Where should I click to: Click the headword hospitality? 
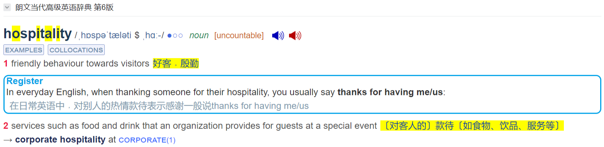click(37, 34)
